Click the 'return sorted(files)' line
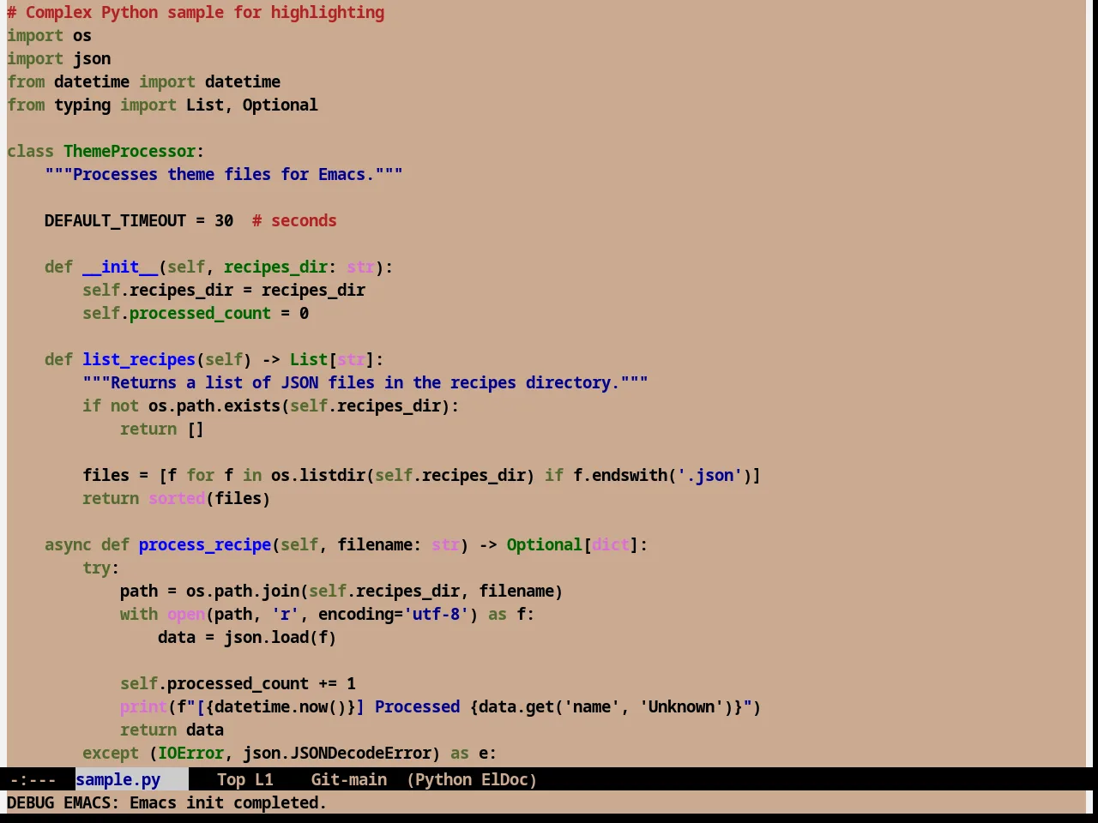Image resolution: width=1098 pixels, height=823 pixels. click(x=177, y=498)
